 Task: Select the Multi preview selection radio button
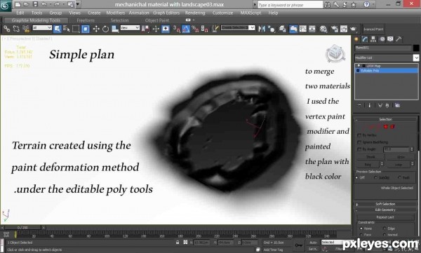tap(399, 177)
